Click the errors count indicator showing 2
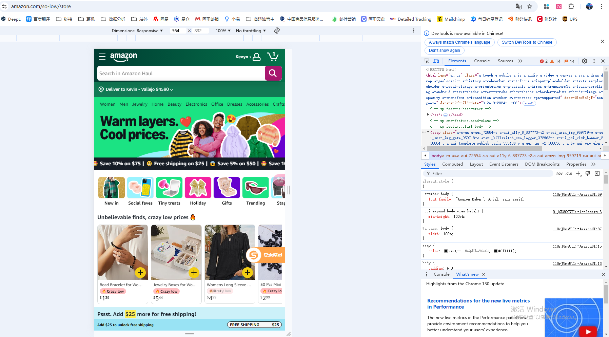 544,61
